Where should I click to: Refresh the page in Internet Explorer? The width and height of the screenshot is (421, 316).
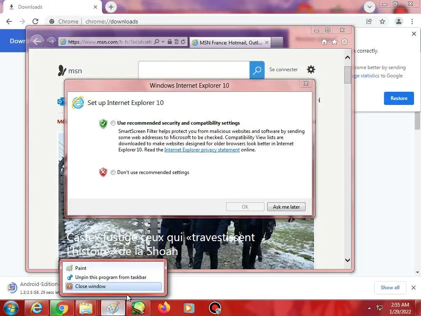pyautogui.click(x=183, y=42)
